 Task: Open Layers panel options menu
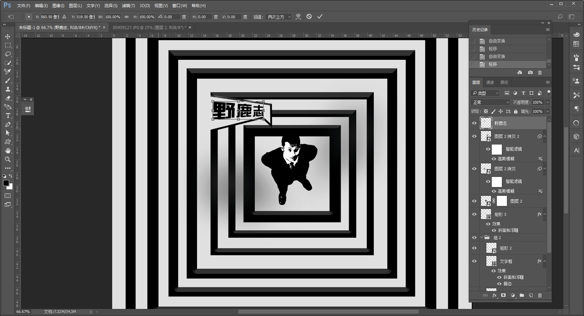coord(548,82)
